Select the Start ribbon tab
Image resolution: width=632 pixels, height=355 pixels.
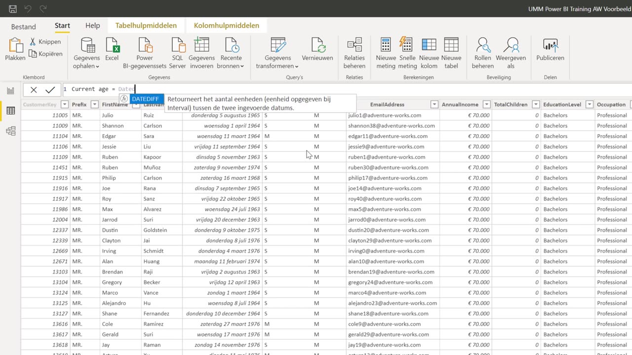62,26
